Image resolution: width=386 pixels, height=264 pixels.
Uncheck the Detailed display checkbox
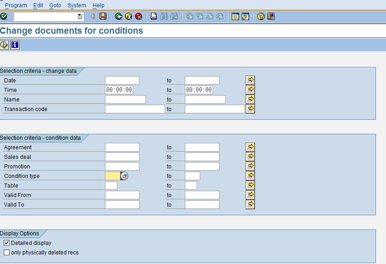point(6,243)
